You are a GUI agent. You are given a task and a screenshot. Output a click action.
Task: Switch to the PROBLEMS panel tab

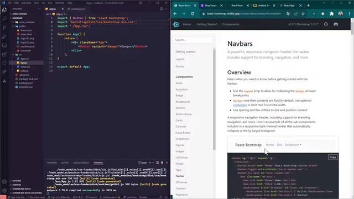[52, 163]
